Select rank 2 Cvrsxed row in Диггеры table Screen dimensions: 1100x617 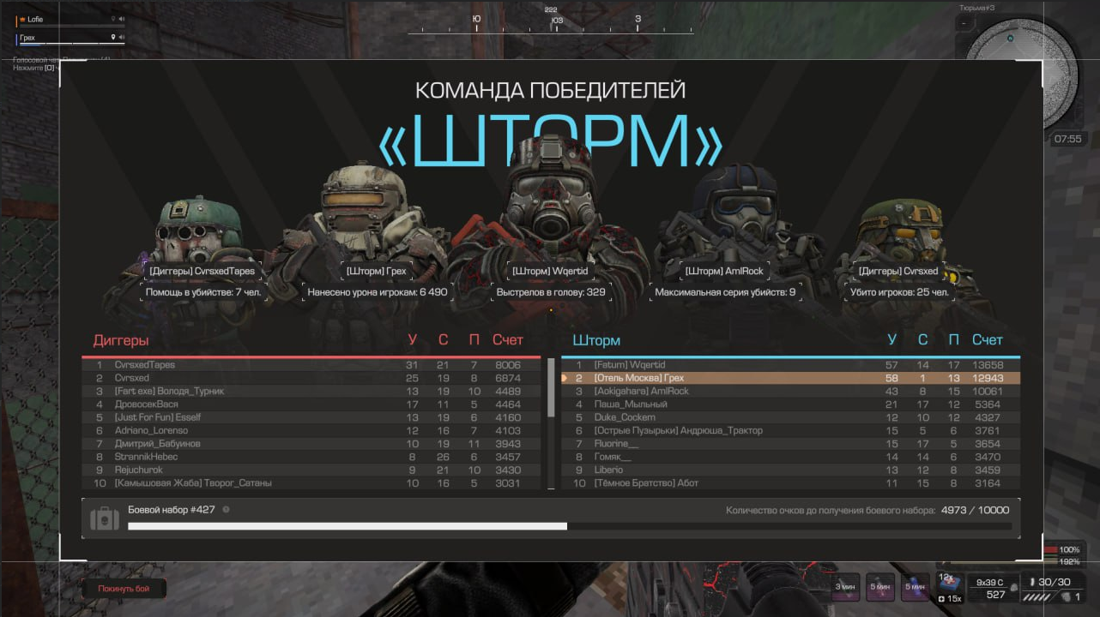[x=311, y=378]
